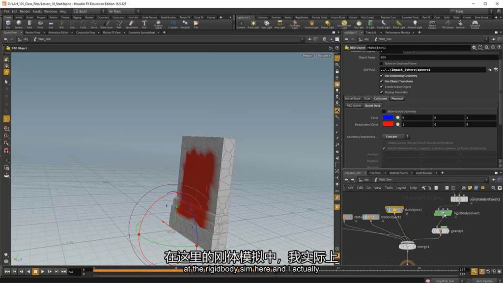
Task: Stop playback with the stop button
Action: [35, 271]
